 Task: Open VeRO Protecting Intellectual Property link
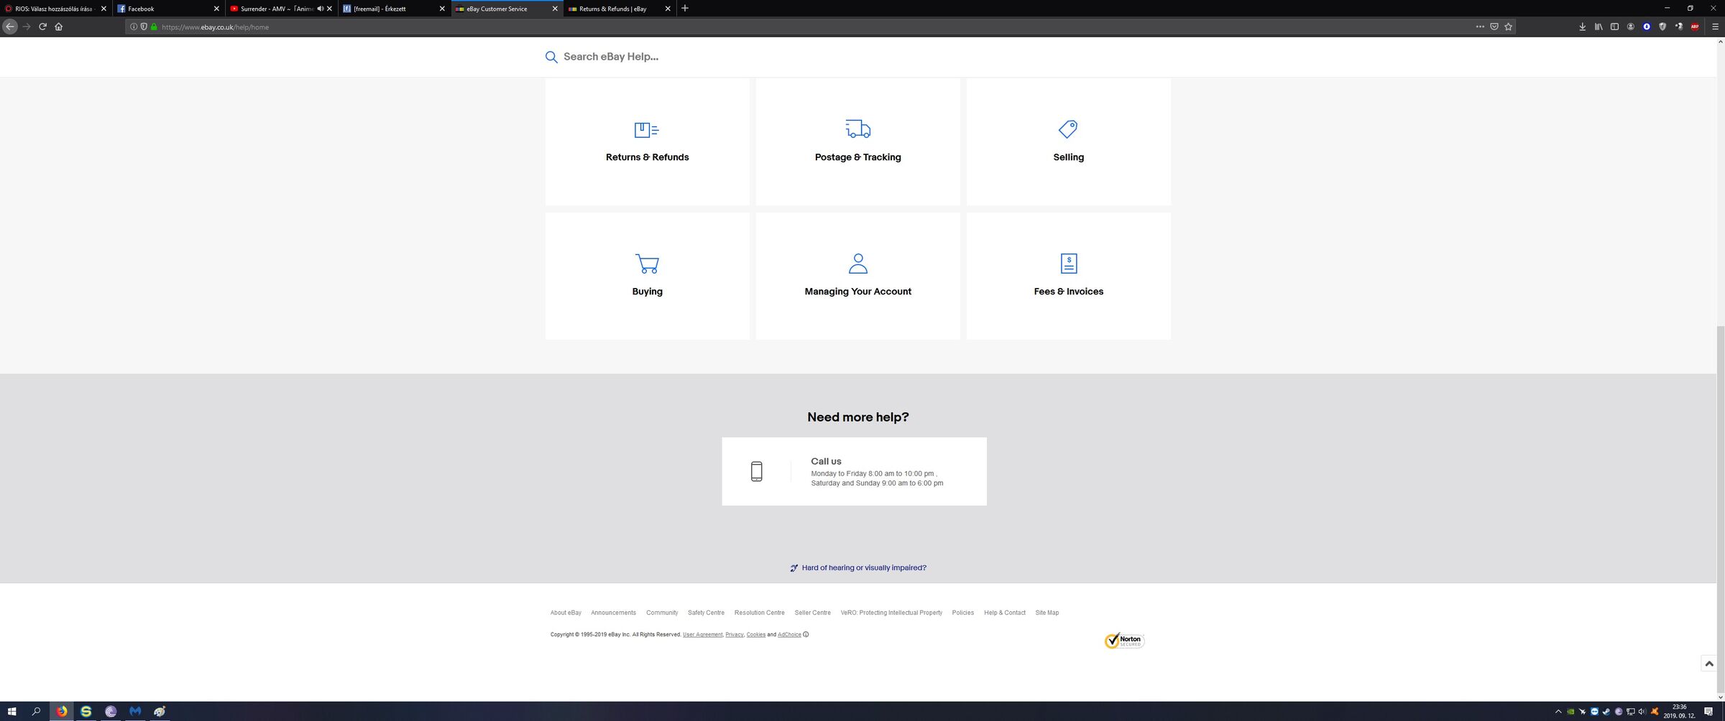pos(891,613)
